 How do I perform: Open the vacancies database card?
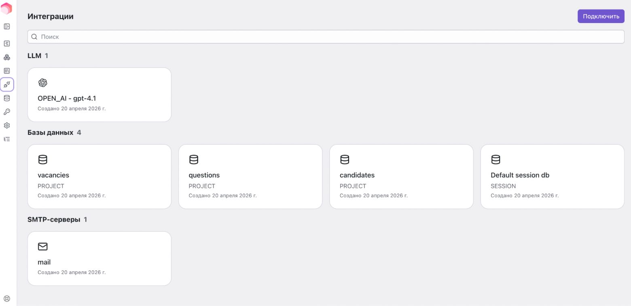(100, 177)
